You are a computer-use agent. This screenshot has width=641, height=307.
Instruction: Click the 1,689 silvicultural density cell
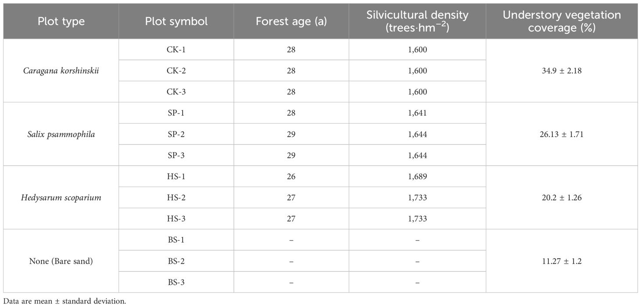click(417, 176)
